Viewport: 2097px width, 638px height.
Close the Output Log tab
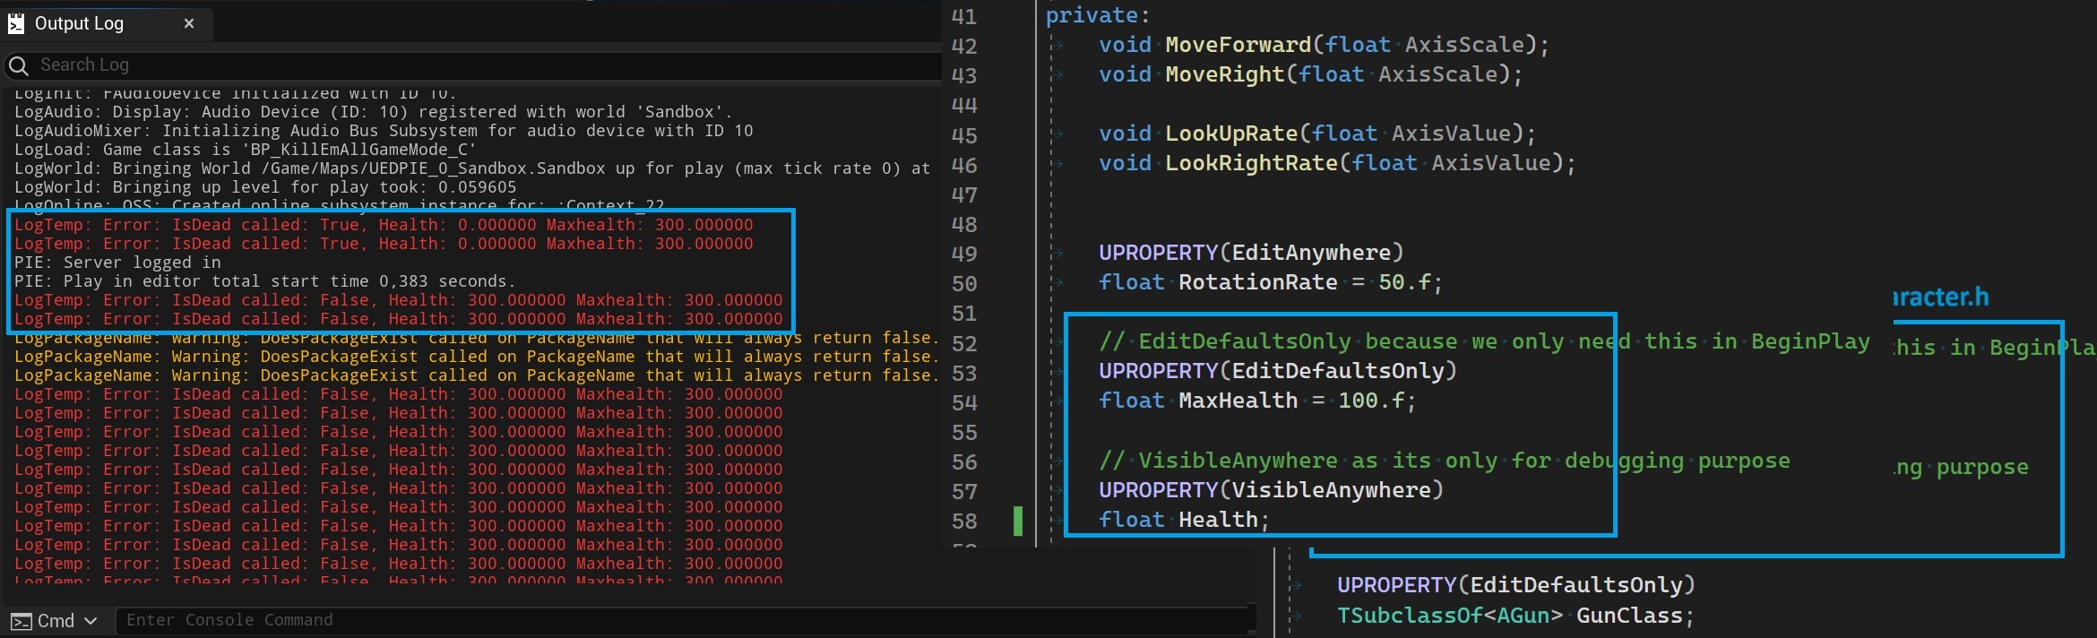pyautogui.click(x=189, y=23)
